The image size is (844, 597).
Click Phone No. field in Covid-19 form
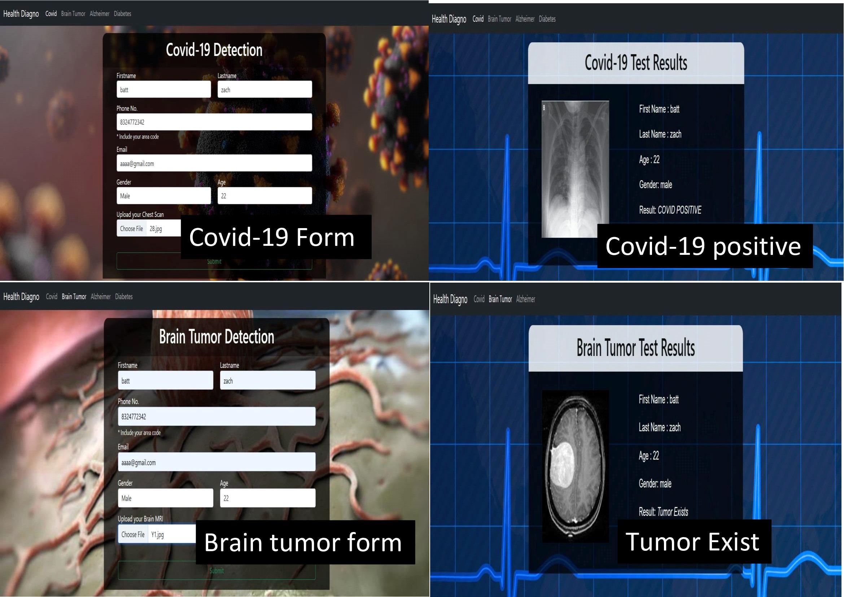[x=214, y=122]
